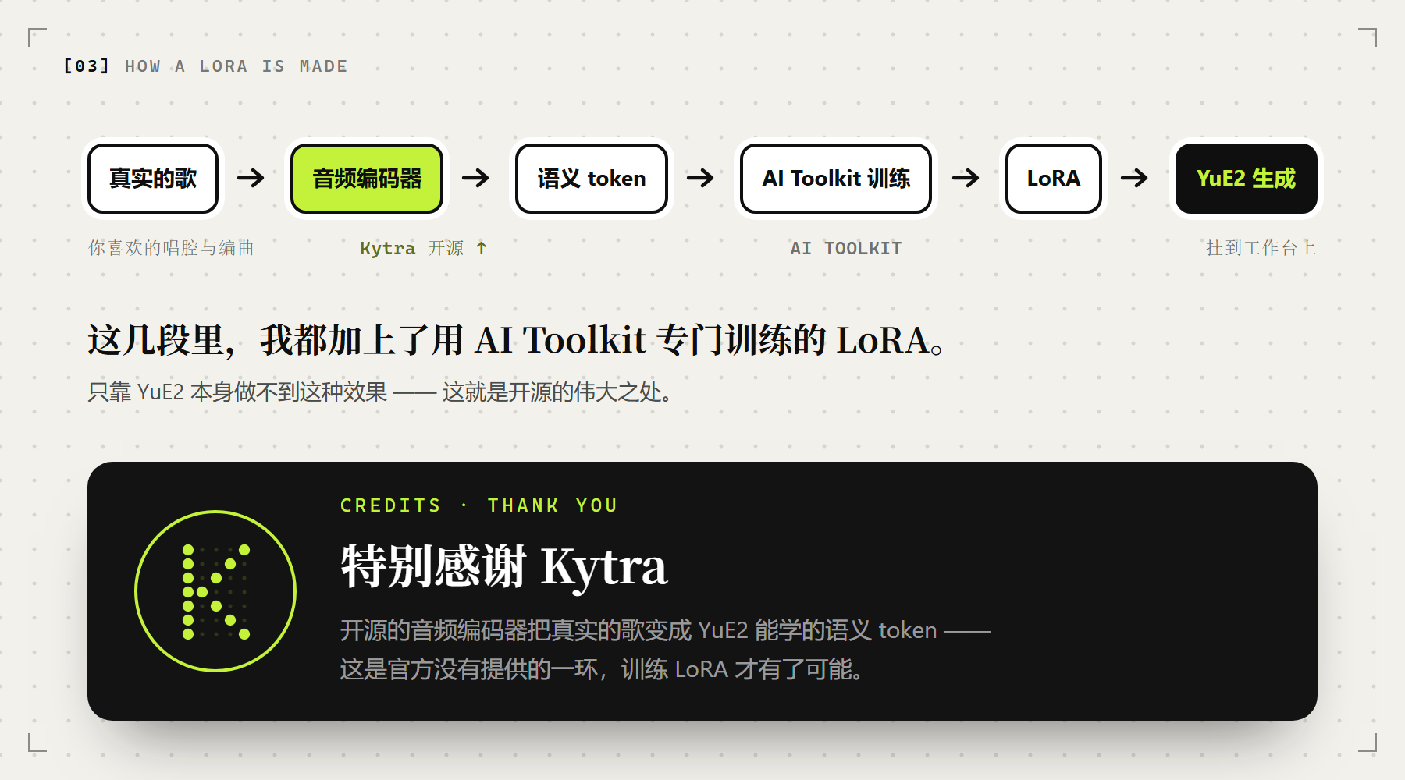Click the AI TOOLKIT caption label

846,248
